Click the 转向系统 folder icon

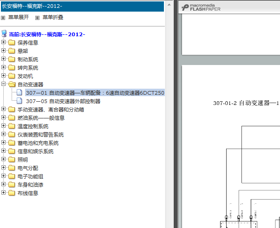click(12, 68)
